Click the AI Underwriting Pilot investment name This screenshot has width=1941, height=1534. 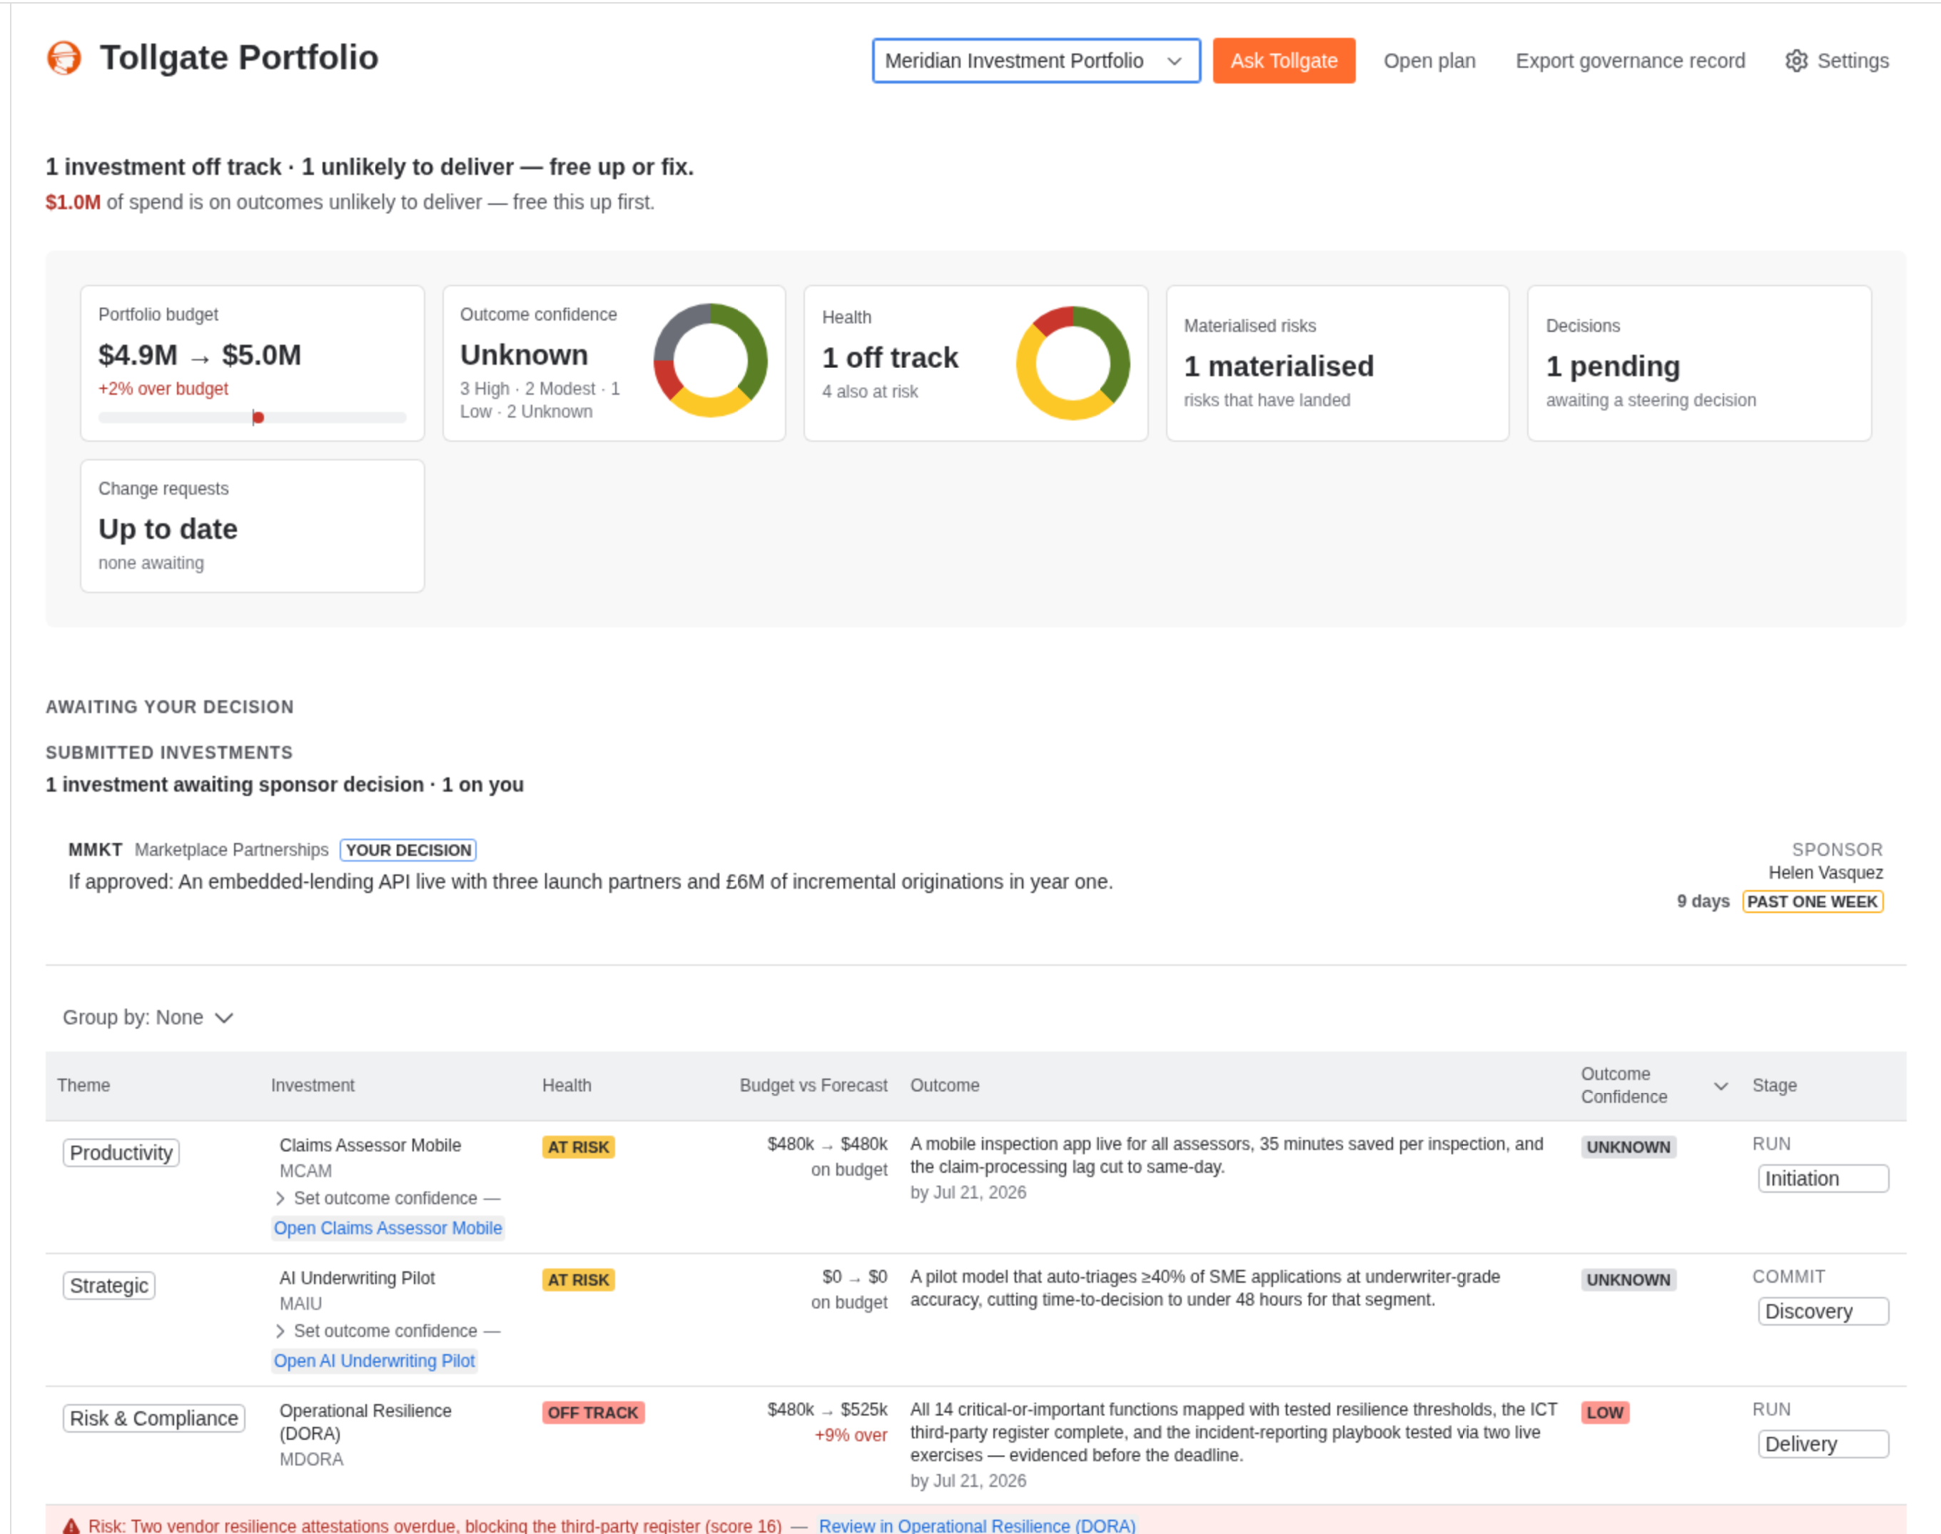tap(356, 1278)
